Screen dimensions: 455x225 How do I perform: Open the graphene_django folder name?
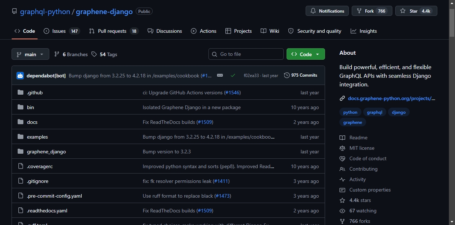pos(46,152)
